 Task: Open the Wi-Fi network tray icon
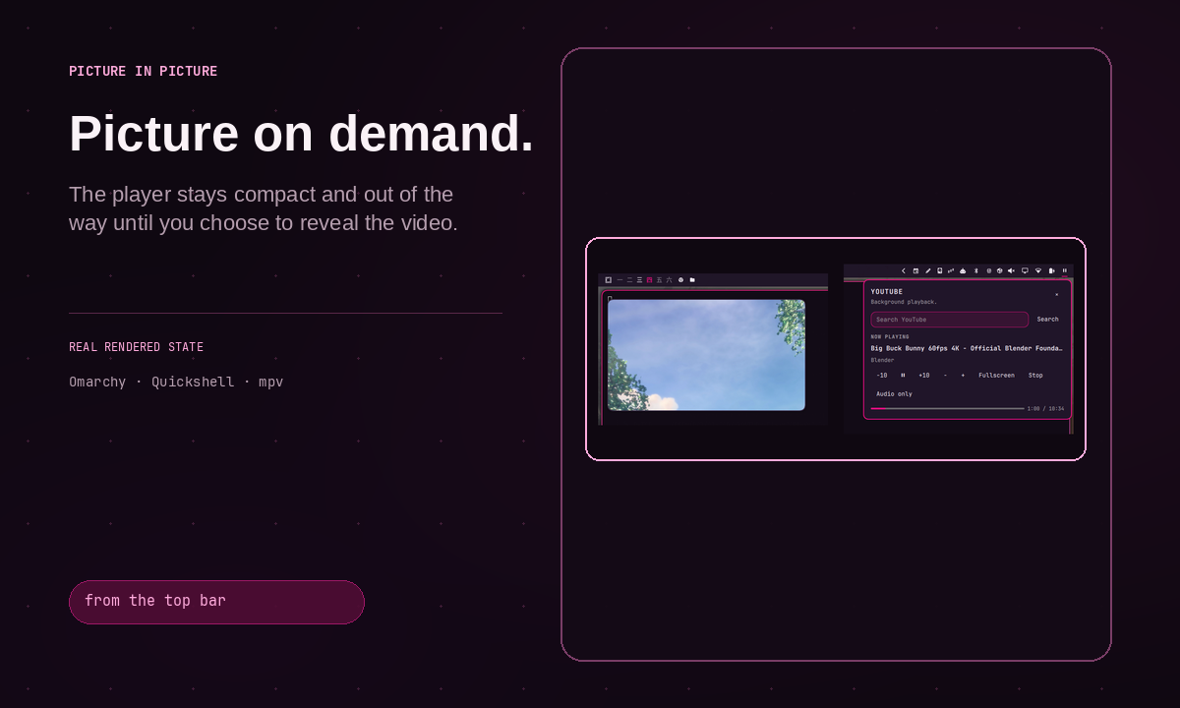pyautogui.click(x=1038, y=270)
